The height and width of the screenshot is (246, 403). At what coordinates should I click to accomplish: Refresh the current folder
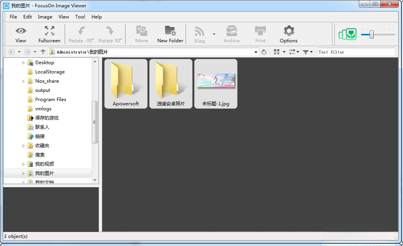pos(264,52)
